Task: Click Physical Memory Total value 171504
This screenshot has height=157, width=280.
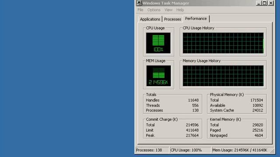Action: (x=257, y=100)
